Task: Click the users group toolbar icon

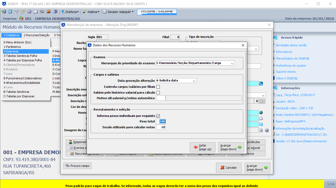Action: (48, 12)
